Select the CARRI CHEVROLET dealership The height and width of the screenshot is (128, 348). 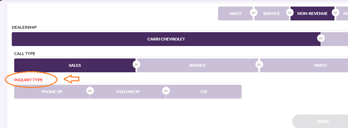[x=166, y=39]
